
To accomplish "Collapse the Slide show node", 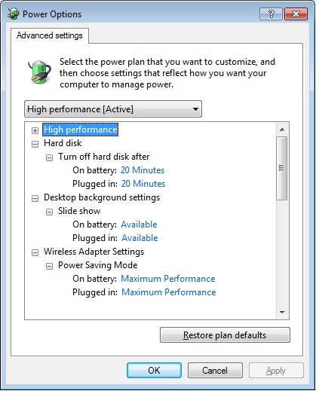I will (49, 212).
